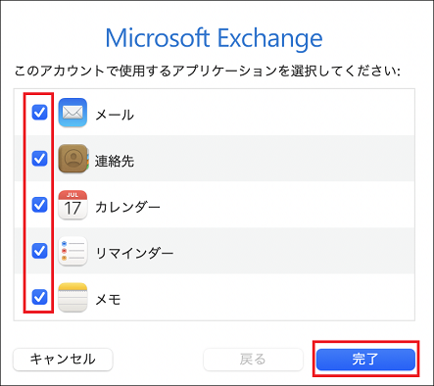Click the greyed-out 戻る button

(253, 360)
